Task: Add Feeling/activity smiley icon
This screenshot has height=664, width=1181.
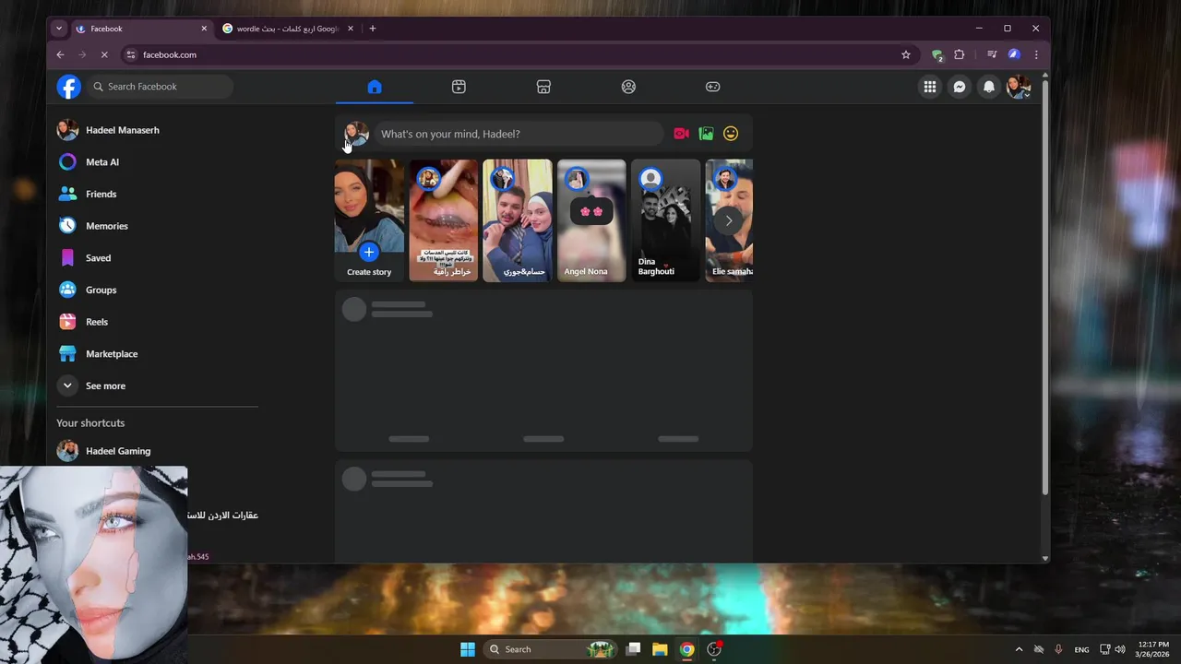Action: (x=731, y=134)
